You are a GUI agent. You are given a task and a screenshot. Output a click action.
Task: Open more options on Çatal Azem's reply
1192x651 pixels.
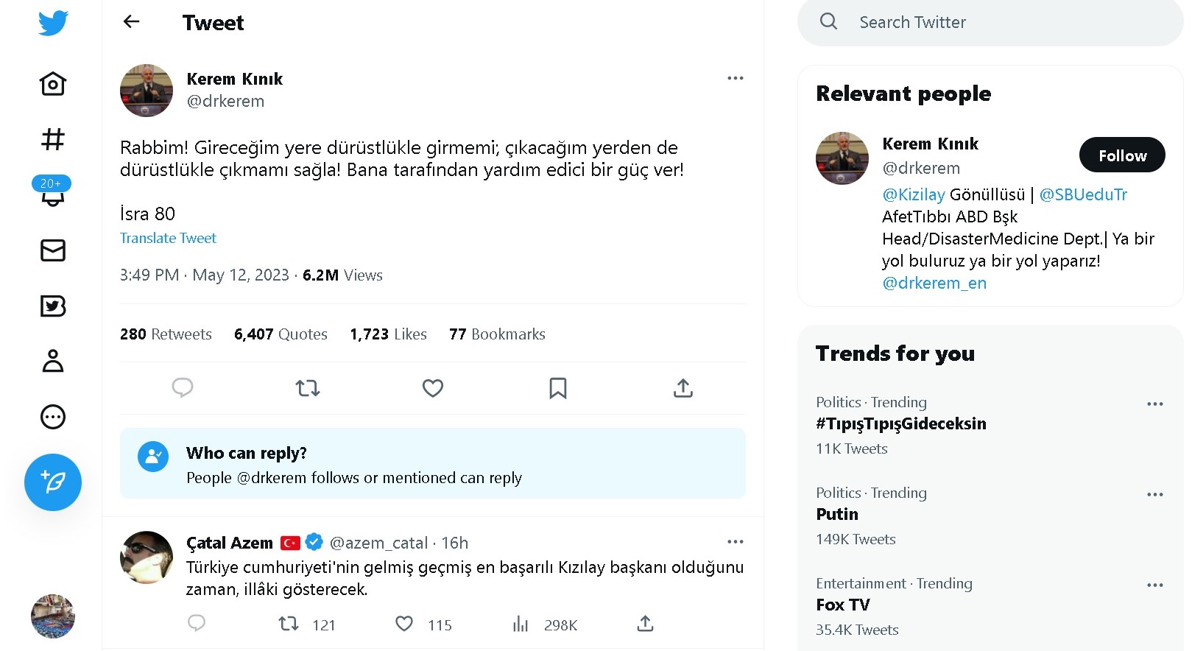point(735,541)
